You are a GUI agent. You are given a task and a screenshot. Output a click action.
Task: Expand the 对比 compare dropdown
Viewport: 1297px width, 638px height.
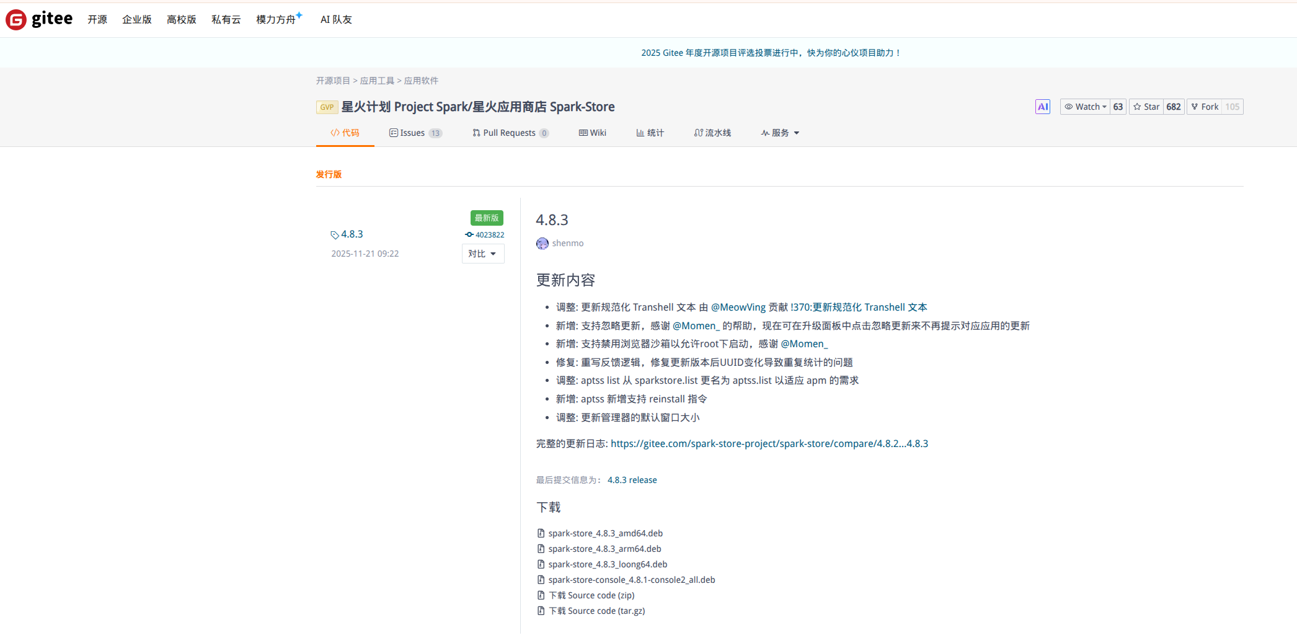pos(483,254)
